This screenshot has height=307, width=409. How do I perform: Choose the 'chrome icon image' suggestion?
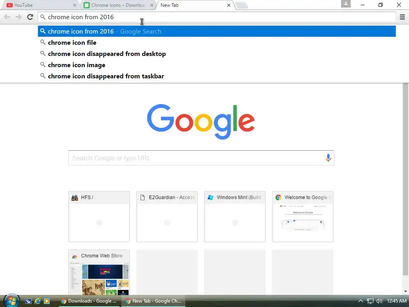(x=217, y=65)
